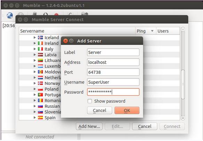Confirm Add Server with OK button

(127, 110)
